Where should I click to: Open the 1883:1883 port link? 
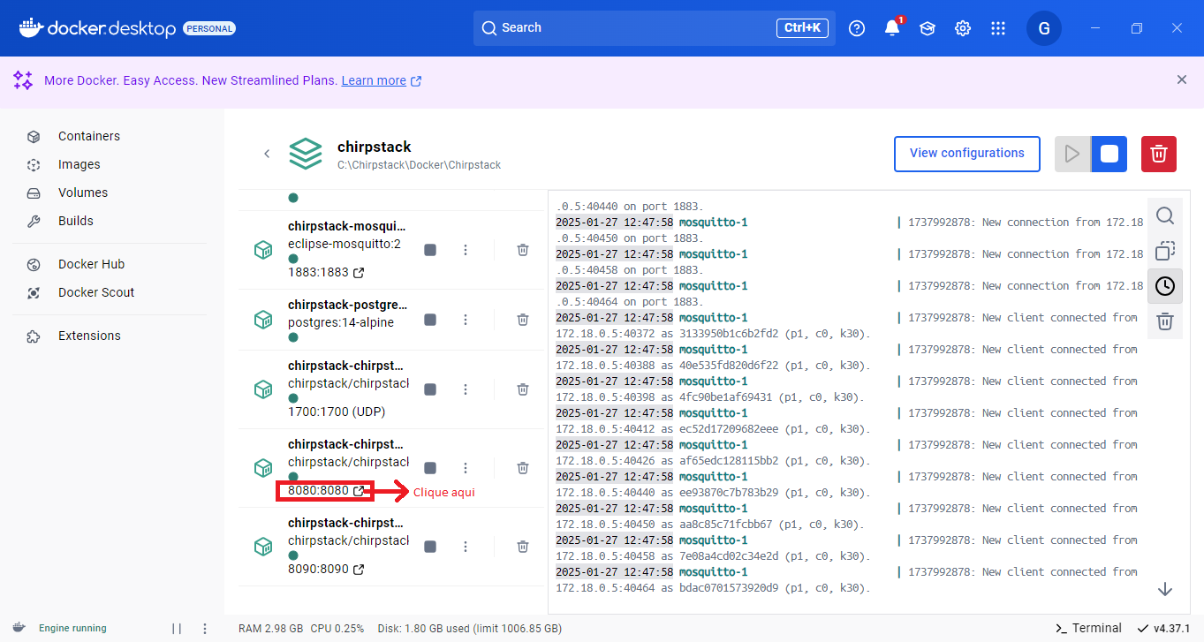click(326, 273)
